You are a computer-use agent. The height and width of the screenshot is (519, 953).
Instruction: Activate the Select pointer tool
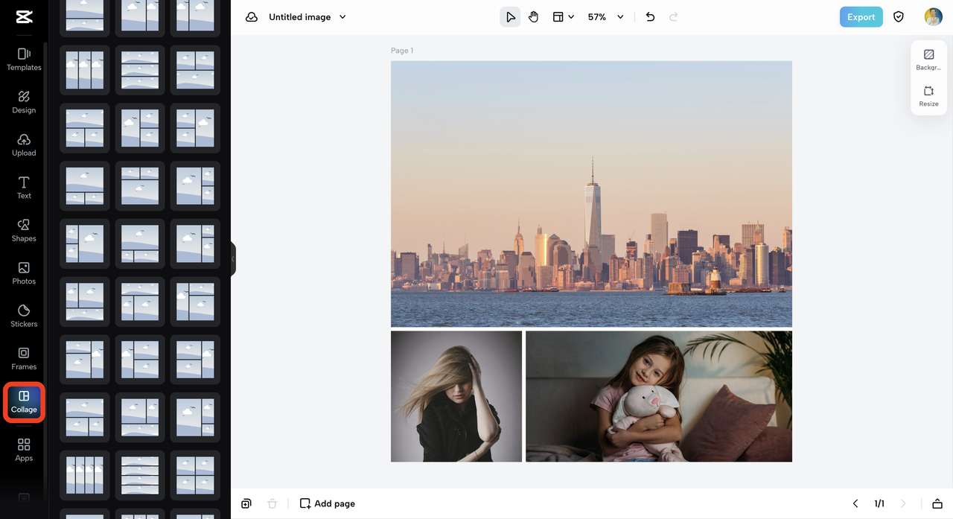pyautogui.click(x=510, y=17)
